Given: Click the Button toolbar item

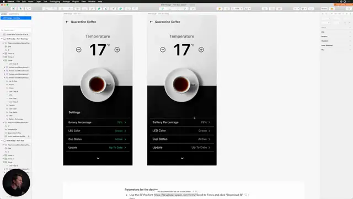Looking at the screenshot, I should (324, 9).
